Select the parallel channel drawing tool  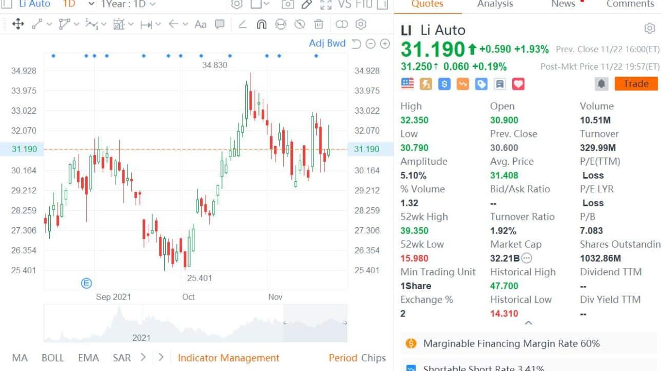65,24
